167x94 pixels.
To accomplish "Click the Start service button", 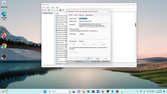I will 74,44.
